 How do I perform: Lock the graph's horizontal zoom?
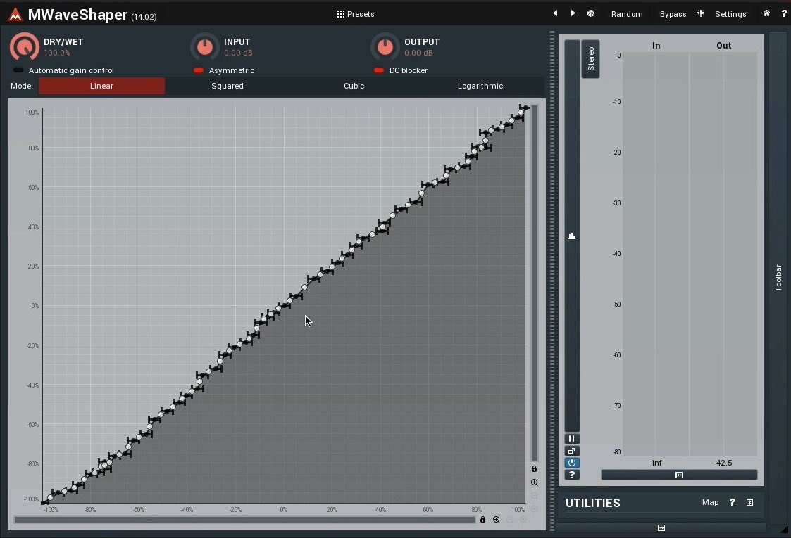point(482,519)
